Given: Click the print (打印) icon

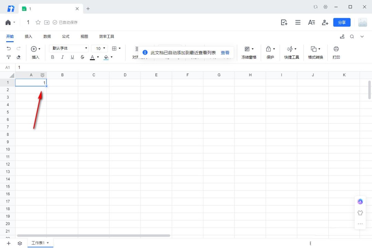Looking at the screenshot, I should pyautogui.click(x=336, y=49).
